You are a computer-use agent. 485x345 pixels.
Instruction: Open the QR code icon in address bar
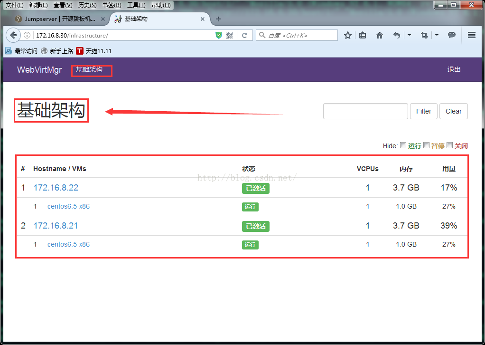(229, 35)
